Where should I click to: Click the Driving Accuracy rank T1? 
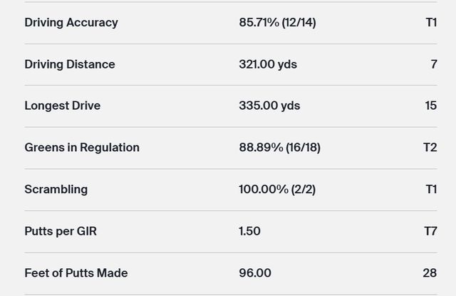[x=431, y=22]
